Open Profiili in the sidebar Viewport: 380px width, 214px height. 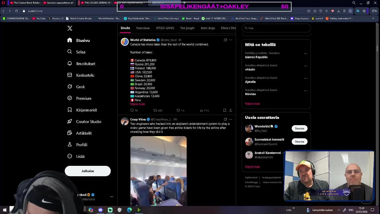click(77, 145)
